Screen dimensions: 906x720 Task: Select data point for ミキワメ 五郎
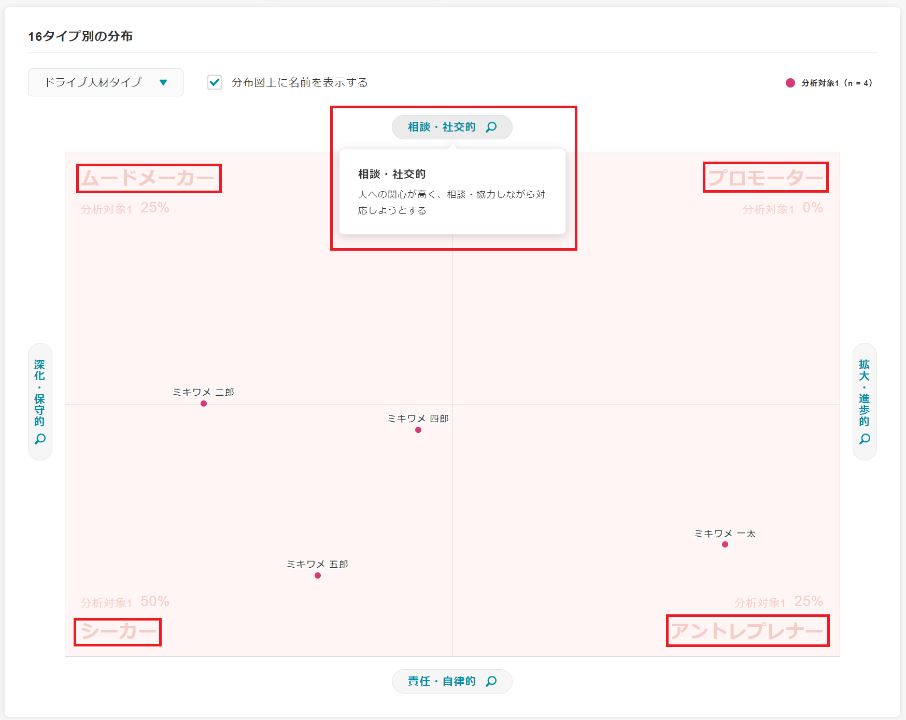point(318,575)
